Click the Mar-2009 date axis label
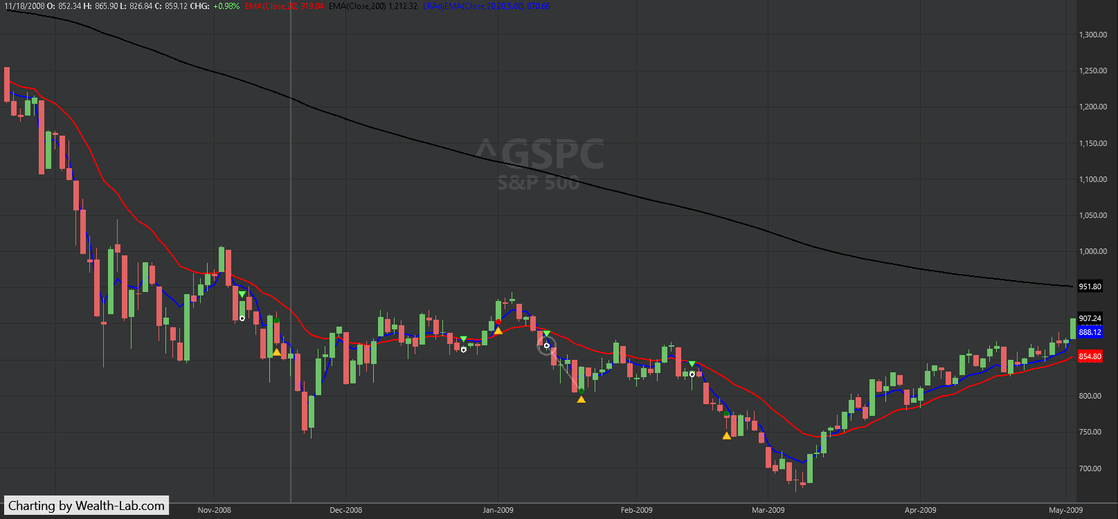Image resolution: width=1118 pixels, height=519 pixels. [x=768, y=510]
